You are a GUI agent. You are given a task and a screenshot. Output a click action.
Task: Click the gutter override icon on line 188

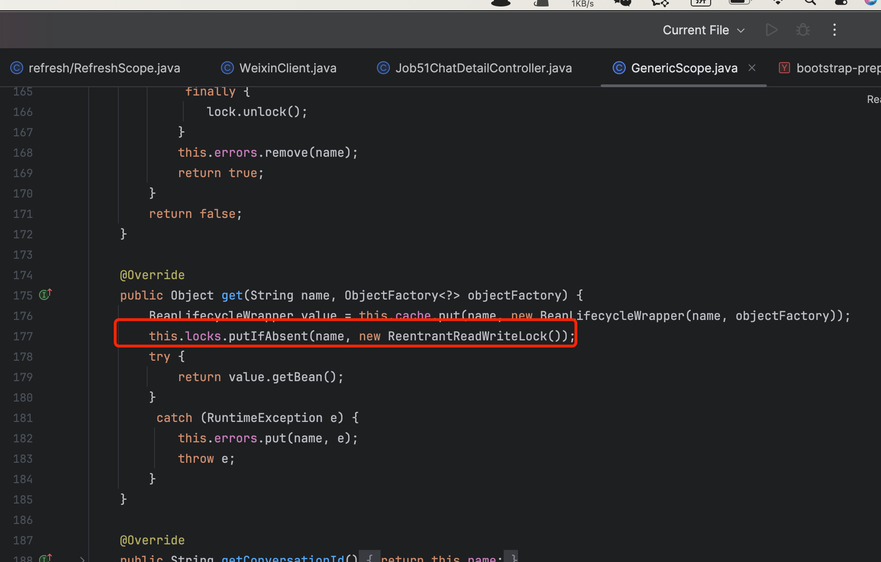click(45, 558)
